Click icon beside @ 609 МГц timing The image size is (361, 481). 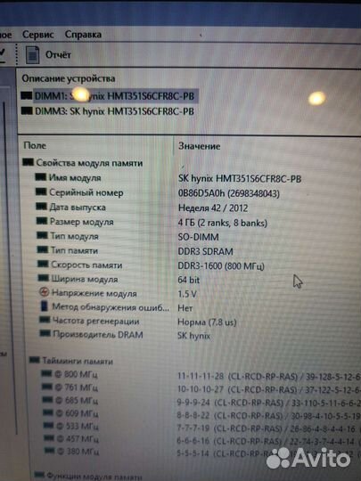pos(48,412)
